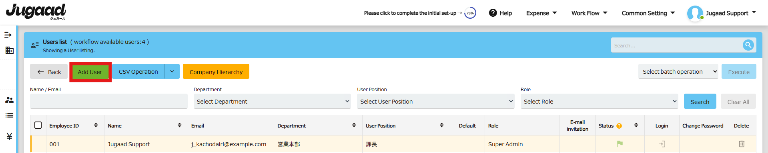
Task: Click the Add User button
Action: click(x=90, y=72)
